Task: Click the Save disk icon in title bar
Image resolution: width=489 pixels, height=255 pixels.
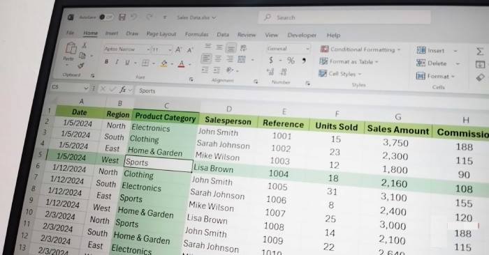Action: [122, 17]
